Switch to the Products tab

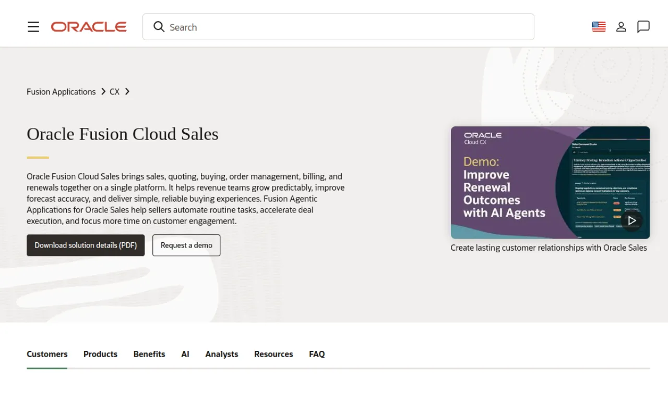click(100, 354)
